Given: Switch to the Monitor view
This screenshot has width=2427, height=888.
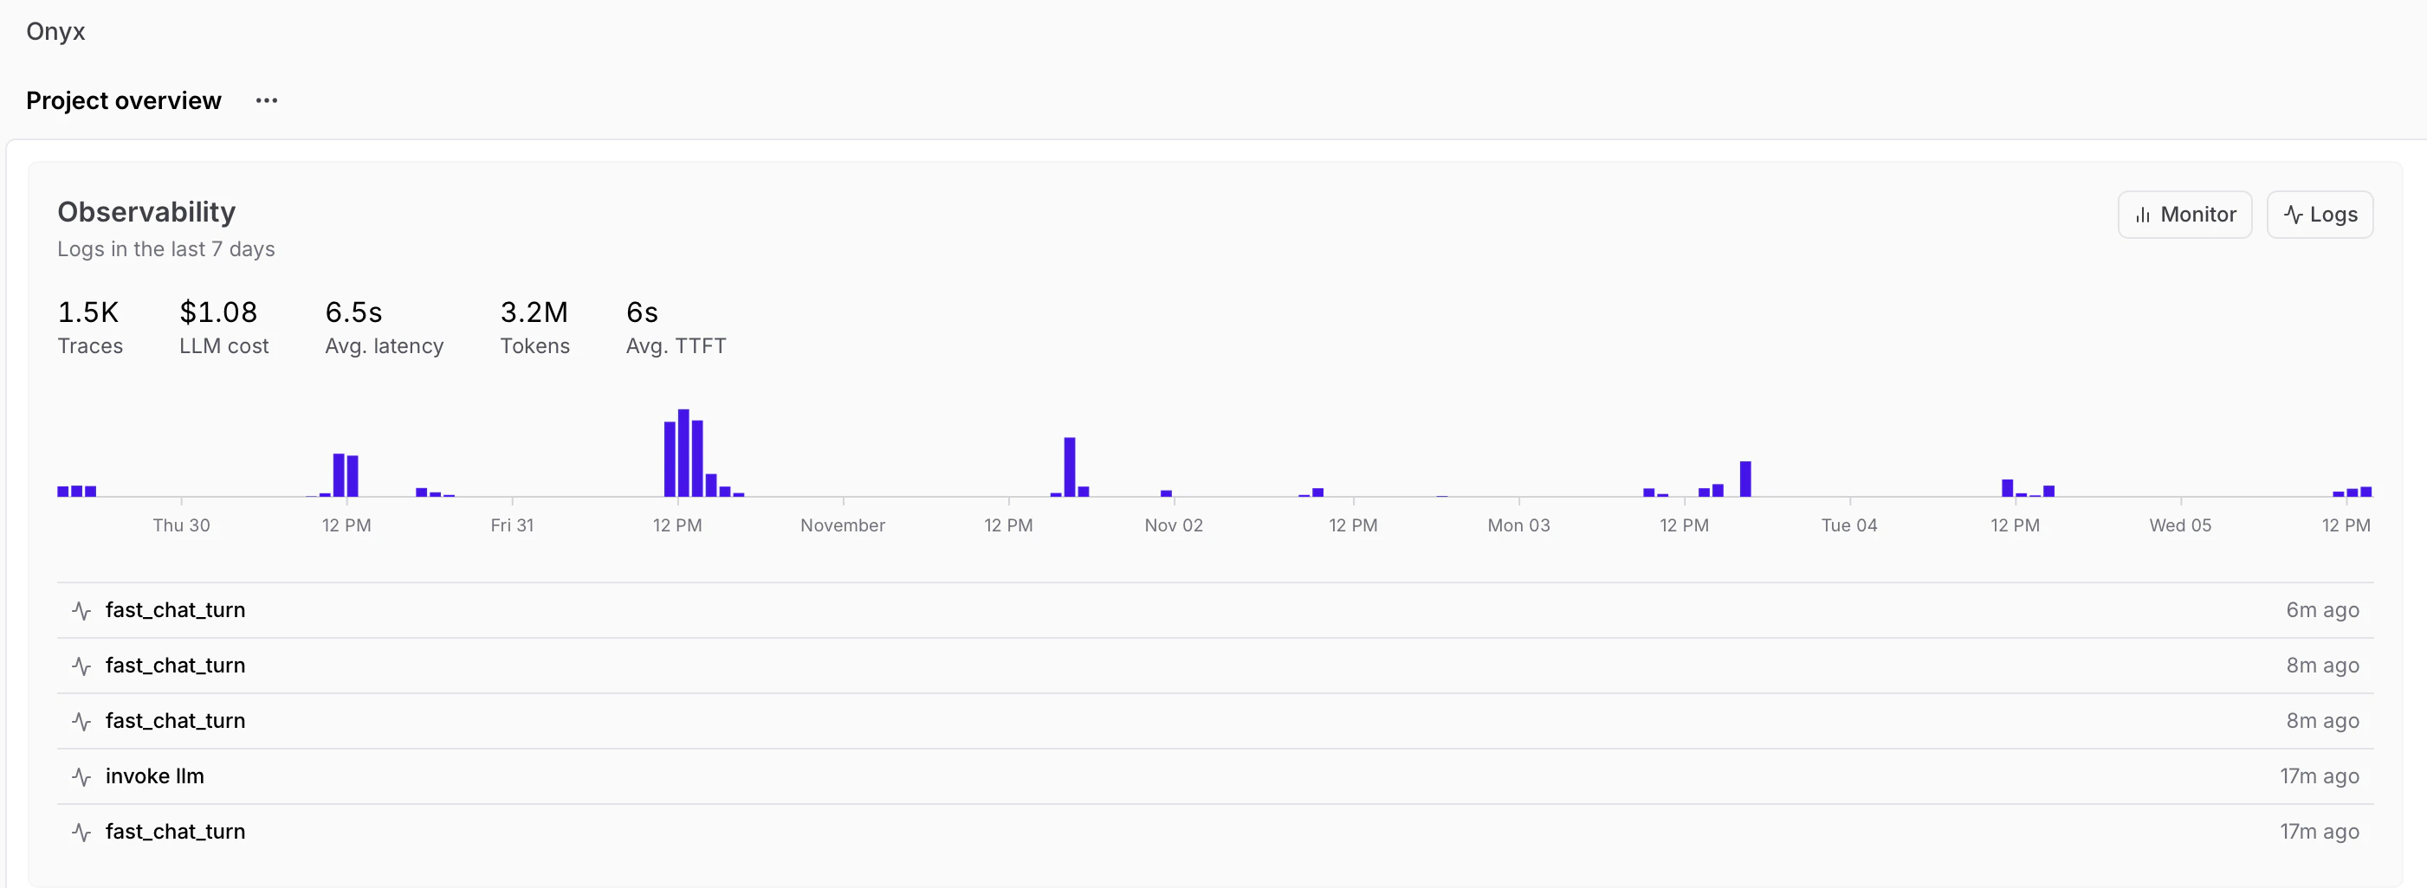Looking at the screenshot, I should coord(2184,214).
